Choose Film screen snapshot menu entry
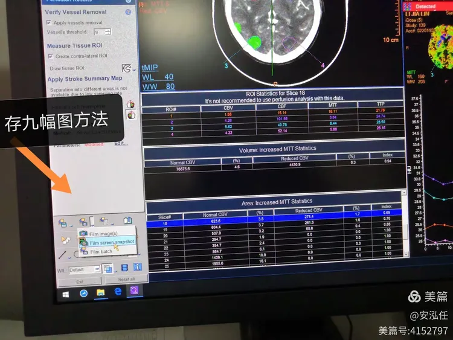453x340 pixels. [107, 242]
